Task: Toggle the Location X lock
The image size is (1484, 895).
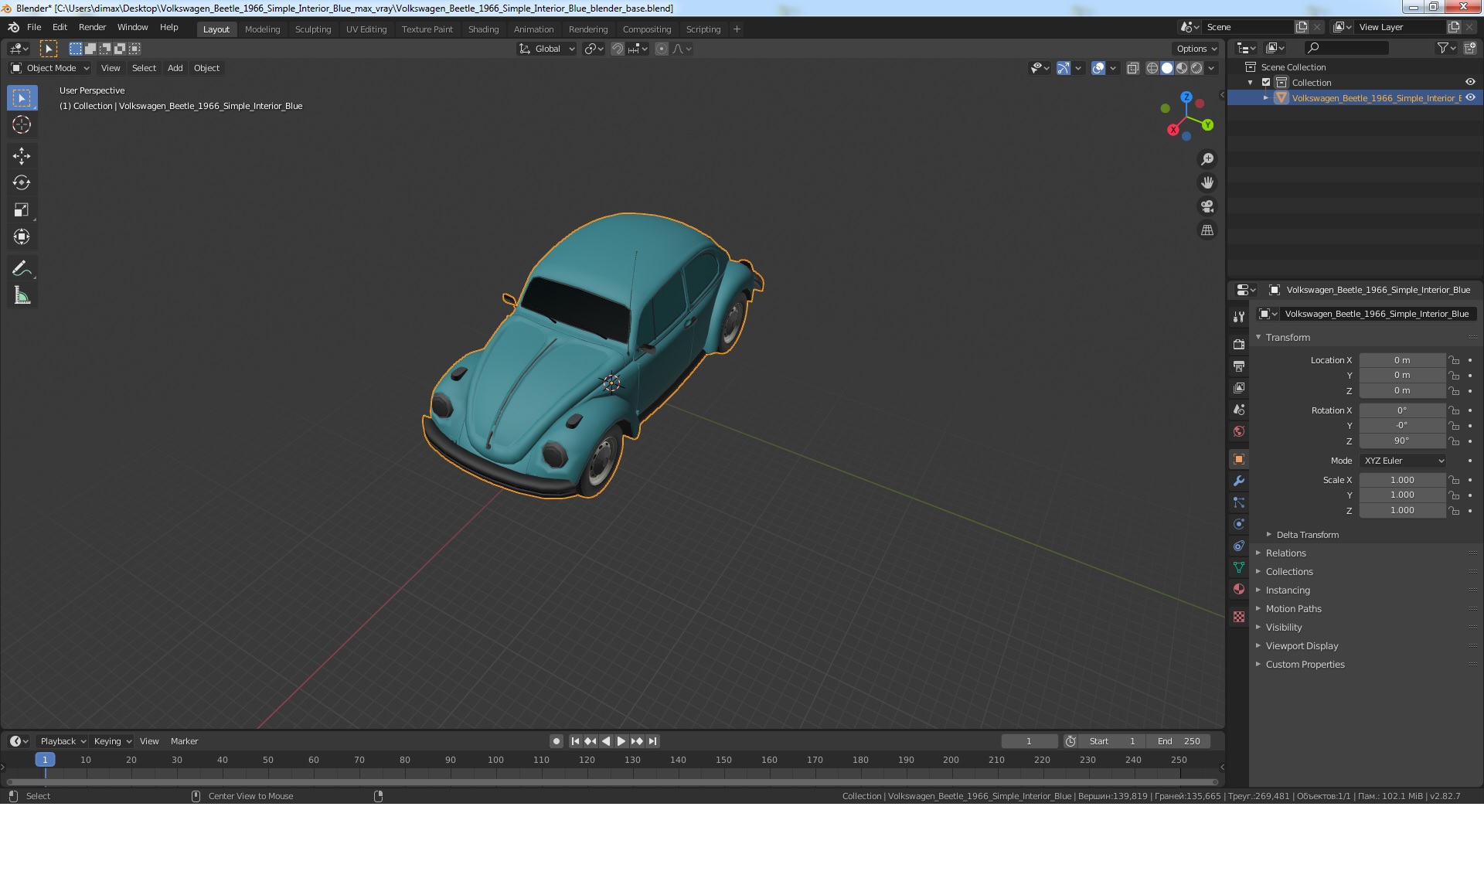Action: point(1454,360)
